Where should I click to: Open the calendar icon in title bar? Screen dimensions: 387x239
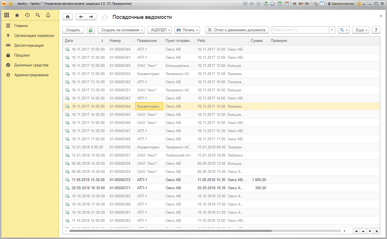click(x=287, y=4)
